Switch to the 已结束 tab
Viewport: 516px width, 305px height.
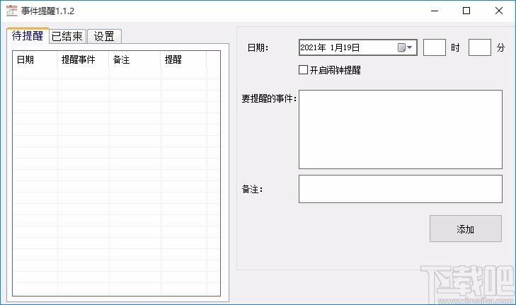67,36
